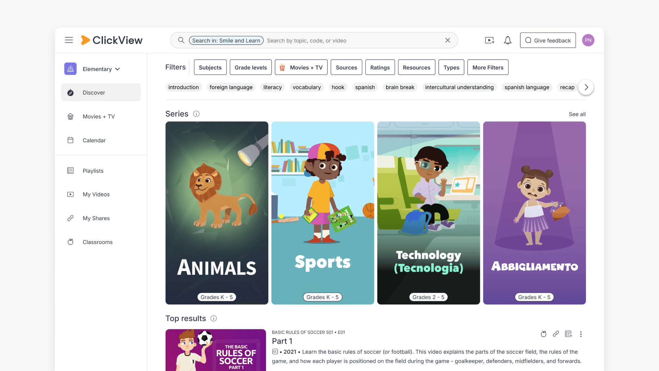Image resolution: width=659 pixels, height=371 pixels.
Task: Click the Calendar icon in sidebar
Action: tap(70, 140)
